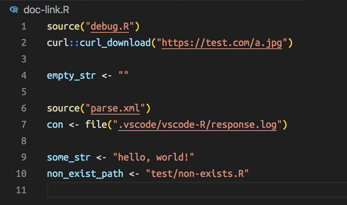Click line number 10 in gutter
The image size is (347, 205).
pyautogui.click(x=21, y=174)
